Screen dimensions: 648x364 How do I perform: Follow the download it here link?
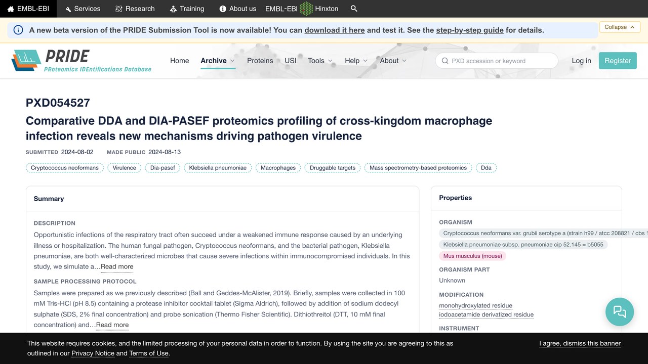[335, 30]
